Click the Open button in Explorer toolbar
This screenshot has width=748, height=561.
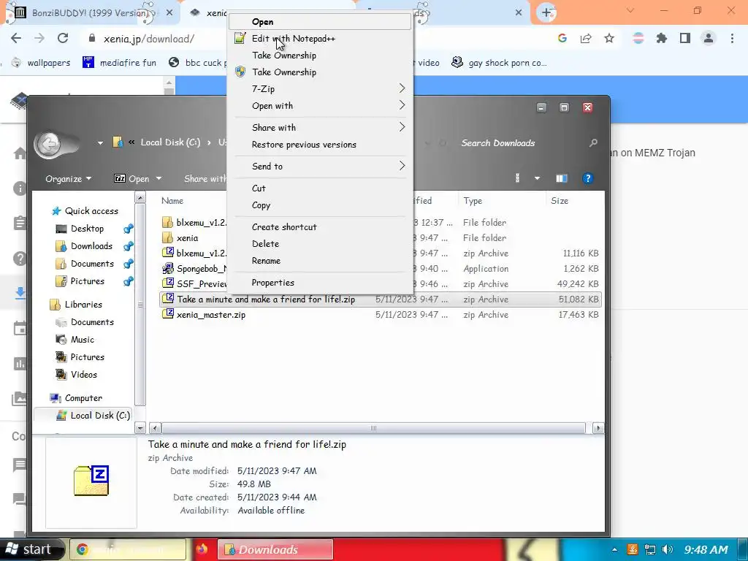131,178
